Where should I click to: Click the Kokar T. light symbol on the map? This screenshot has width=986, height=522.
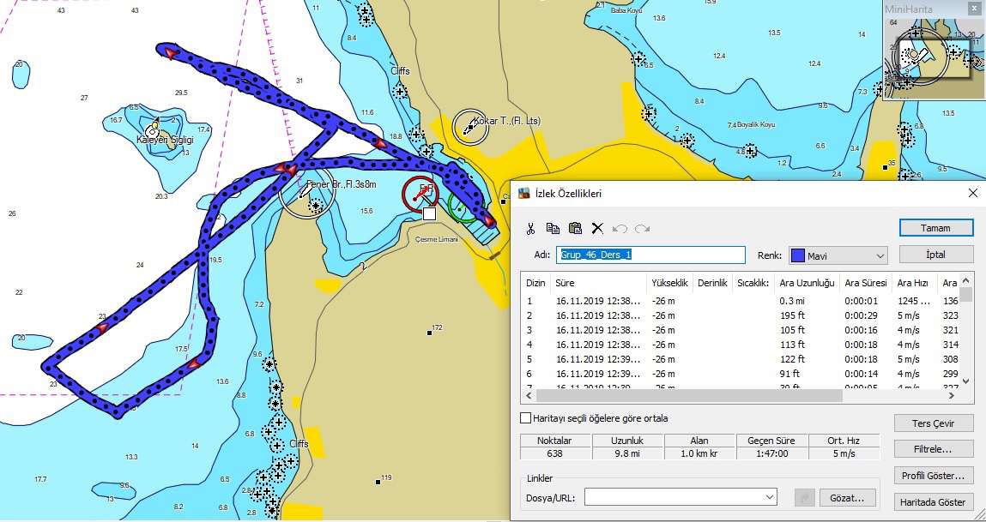click(x=469, y=128)
